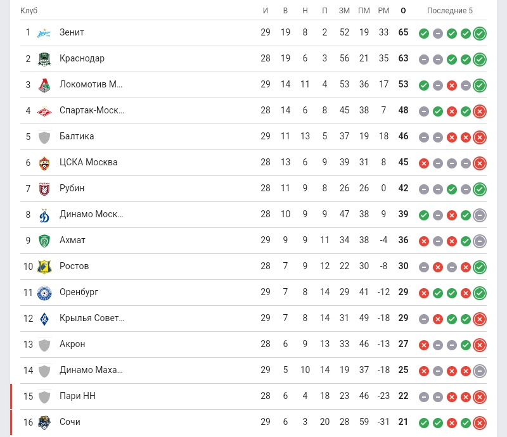The width and height of the screenshot is (507, 437).
Task: Open Spartak's latest lost match indicator
Action: click(480, 111)
